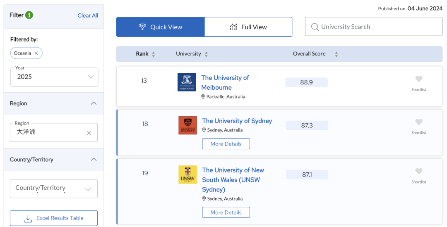Open The University of Sydney link
The height and width of the screenshot is (227, 447).
click(237, 121)
